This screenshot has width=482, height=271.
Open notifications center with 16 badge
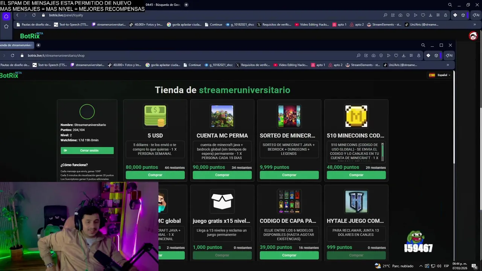pyautogui.click(x=474, y=266)
